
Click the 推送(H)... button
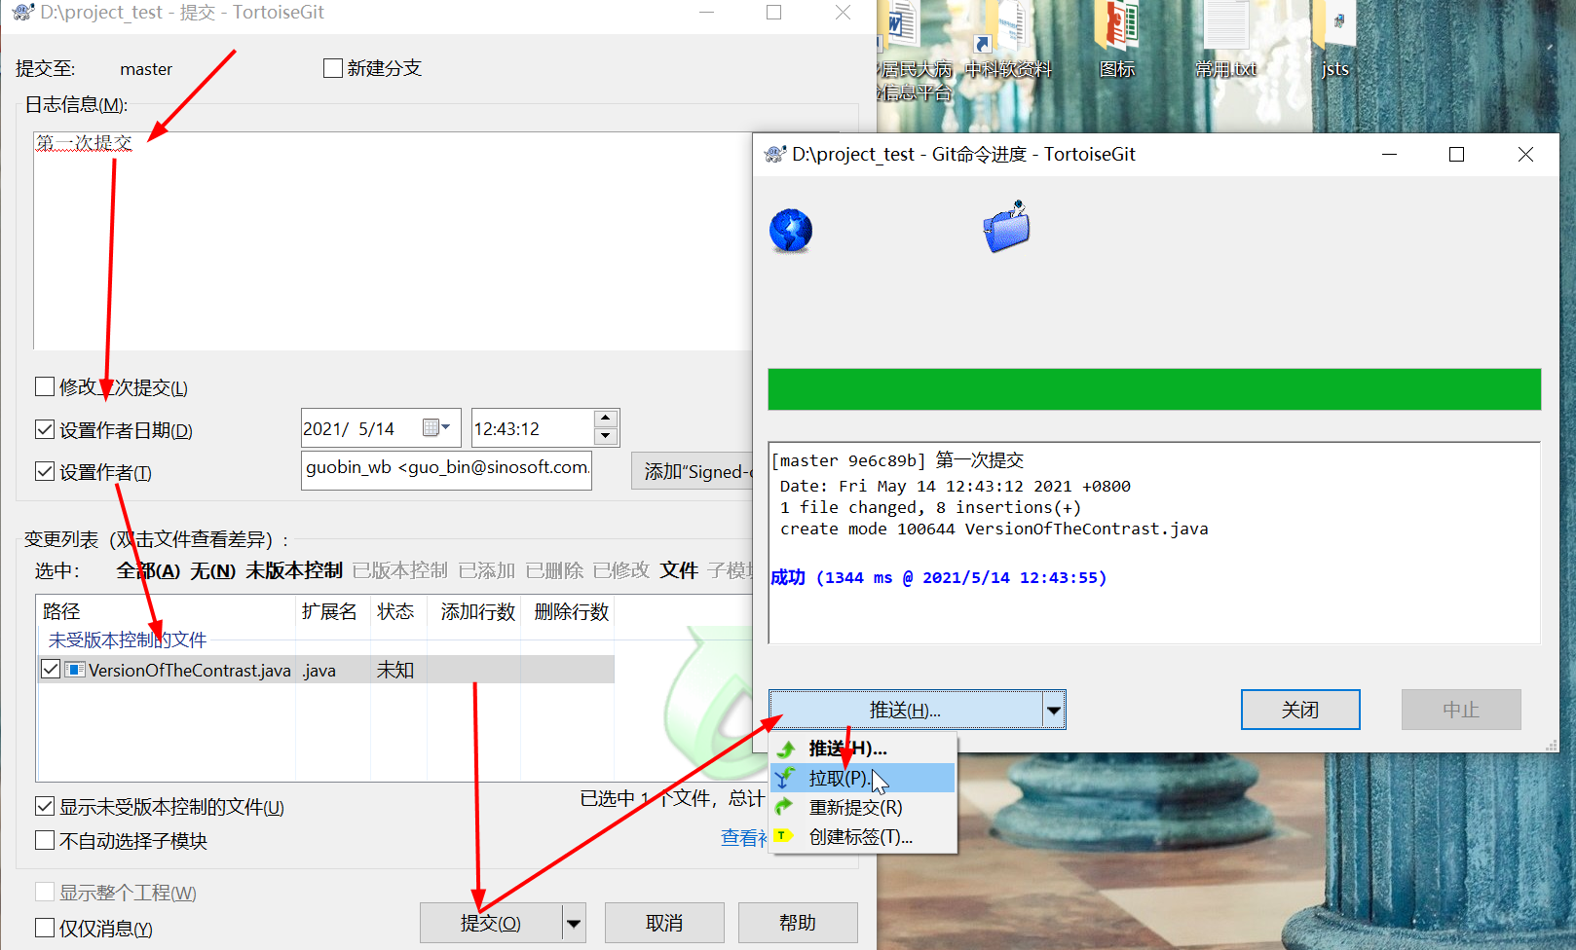click(906, 711)
